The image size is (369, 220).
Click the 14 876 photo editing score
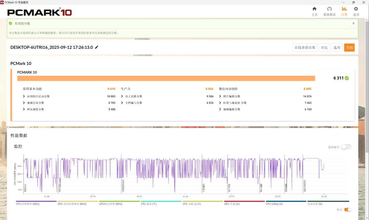point(307,97)
